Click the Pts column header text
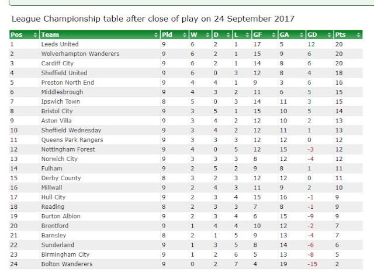Viewport: 374px width, 280px height. pos(340,35)
